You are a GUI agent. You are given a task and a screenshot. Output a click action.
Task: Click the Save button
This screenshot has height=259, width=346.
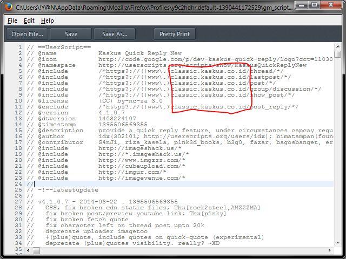(x=71, y=34)
